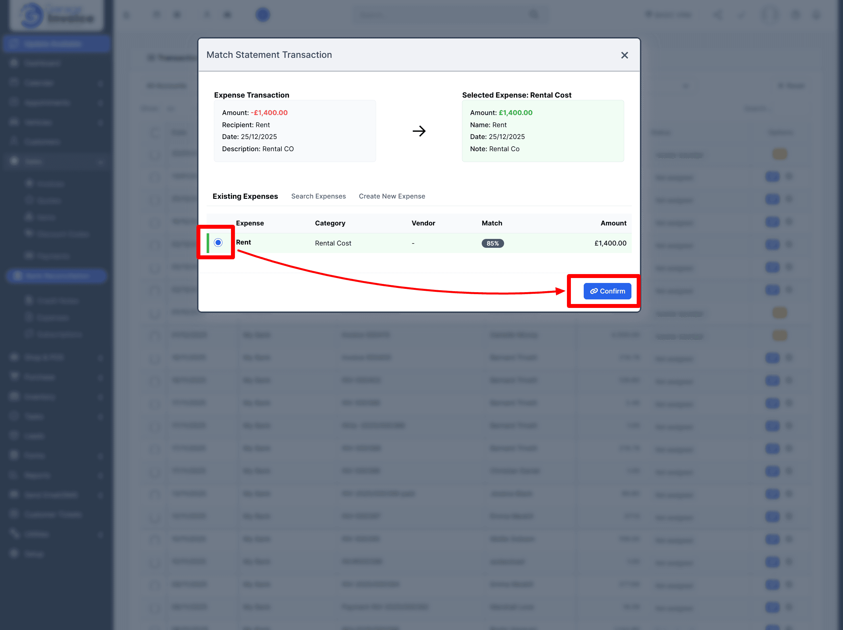Click the Rental Cost category cell

tap(333, 243)
